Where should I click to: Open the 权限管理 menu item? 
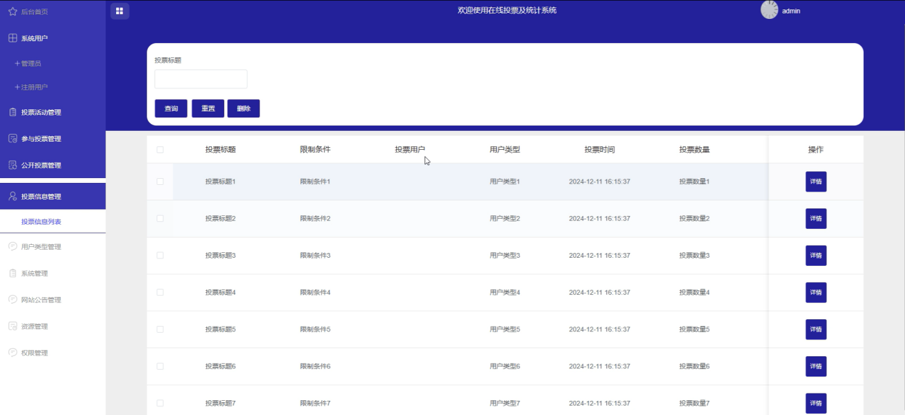tap(53, 353)
